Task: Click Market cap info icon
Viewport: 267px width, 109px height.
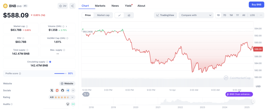Action: (27, 26)
